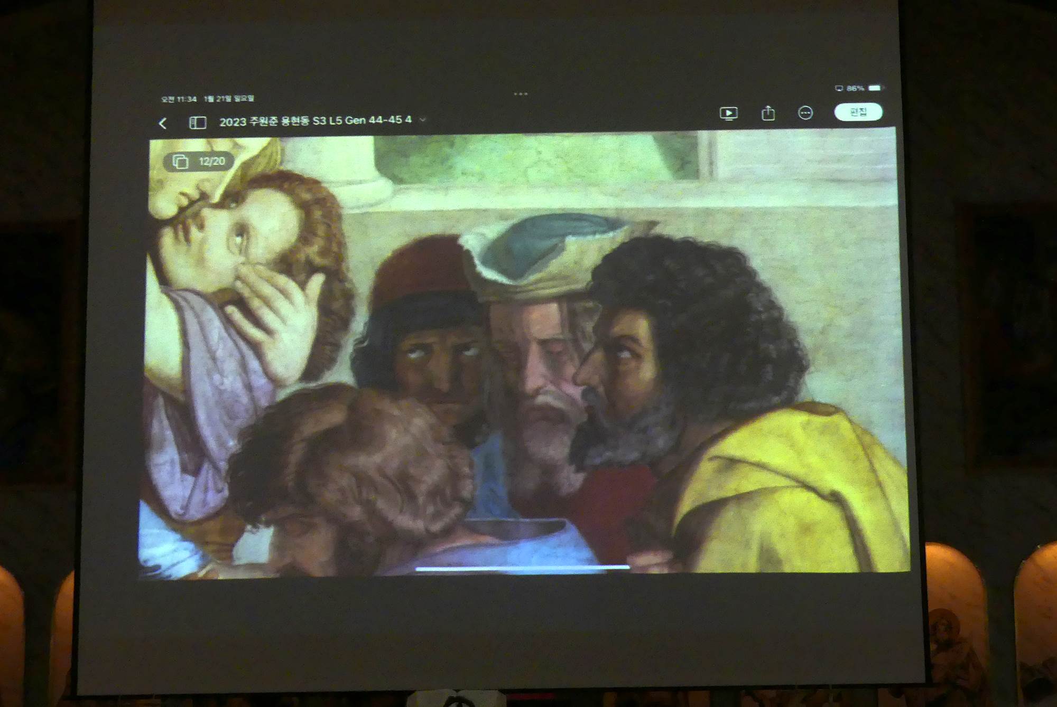Start the slideshow with the play icon
This screenshot has width=1057, height=707.
pyautogui.click(x=729, y=113)
